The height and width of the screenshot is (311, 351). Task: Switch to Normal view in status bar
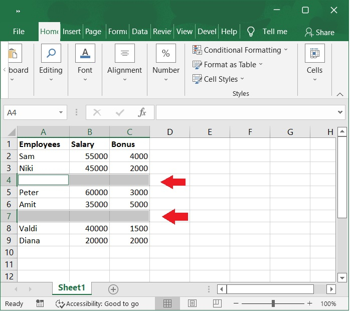point(167,303)
